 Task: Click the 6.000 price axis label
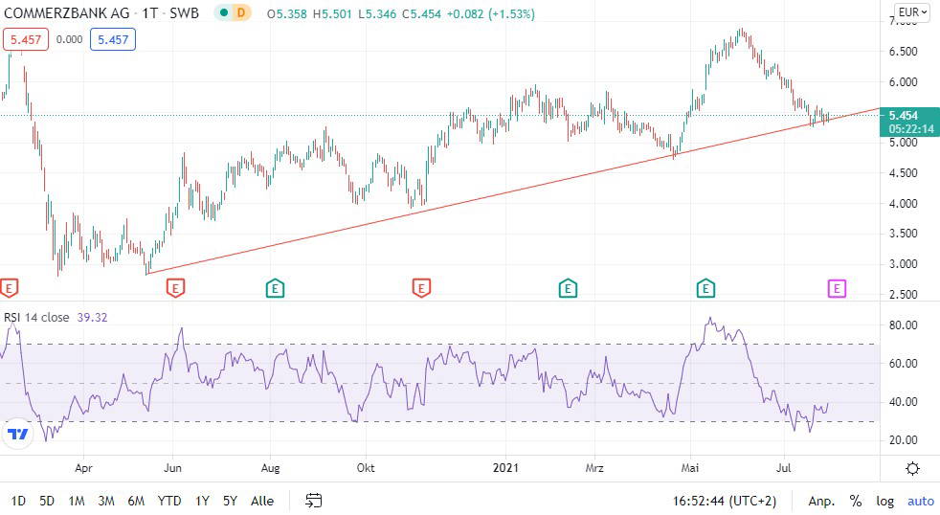903,82
